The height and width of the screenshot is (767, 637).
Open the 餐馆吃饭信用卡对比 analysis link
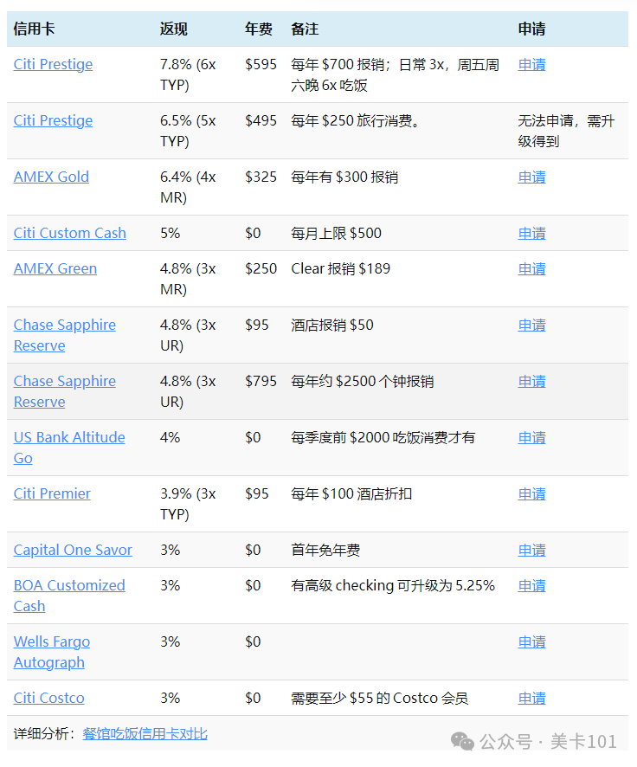click(x=145, y=734)
